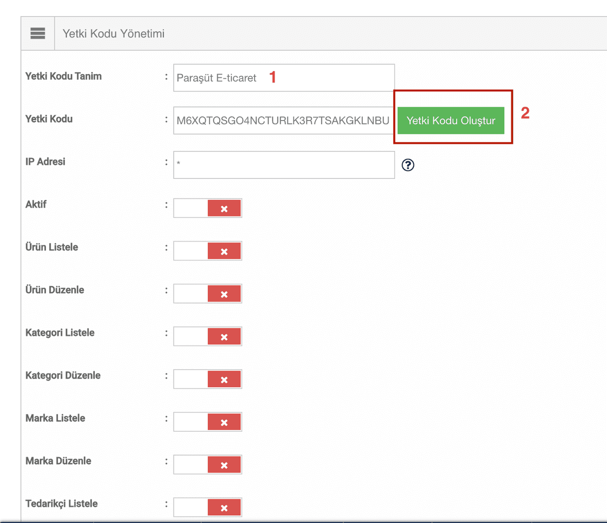Toggle the Marka Düzenle switch
This screenshot has width=607, height=523.
[x=208, y=465]
